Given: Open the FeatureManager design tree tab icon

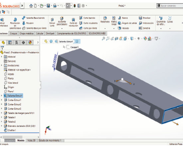Looking at the screenshot, I should click(x=3, y=42).
